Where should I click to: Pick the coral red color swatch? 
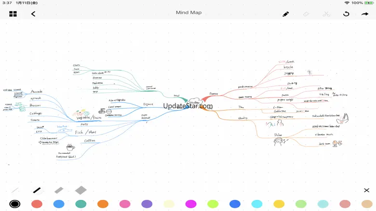[x=37, y=204]
